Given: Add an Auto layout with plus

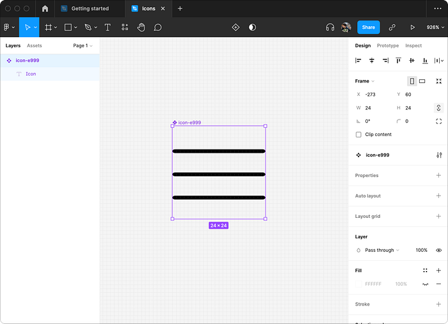Looking at the screenshot, I should click(x=438, y=196).
